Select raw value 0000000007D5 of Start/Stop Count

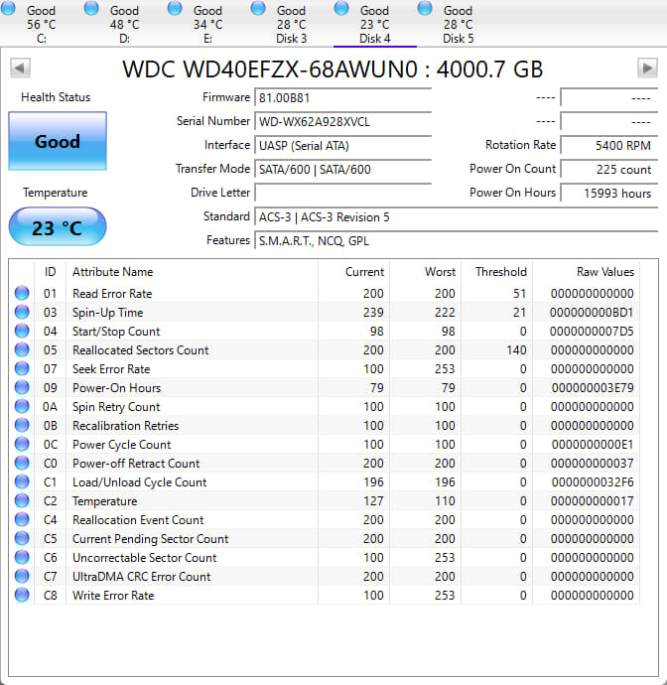pos(592,332)
